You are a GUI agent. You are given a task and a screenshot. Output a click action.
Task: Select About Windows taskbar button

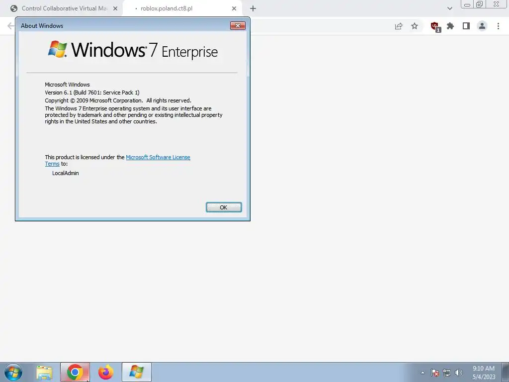pos(137,372)
